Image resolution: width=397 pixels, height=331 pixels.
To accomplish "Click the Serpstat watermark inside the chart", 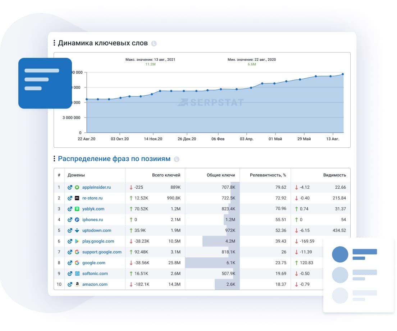I will coord(212,102).
